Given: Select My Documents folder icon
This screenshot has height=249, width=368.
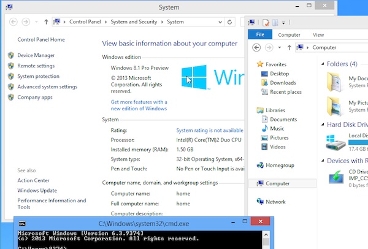Looking at the screenshot, I should tap(334, 82).
